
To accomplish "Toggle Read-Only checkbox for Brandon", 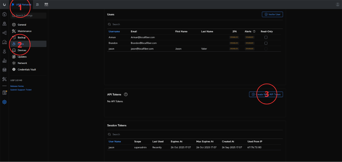I will tap(266, 43).
